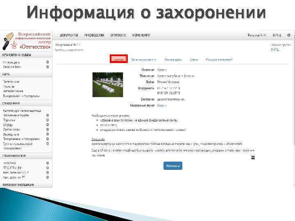
Task: Switch to the Главная tab
Action: point(119,59)
